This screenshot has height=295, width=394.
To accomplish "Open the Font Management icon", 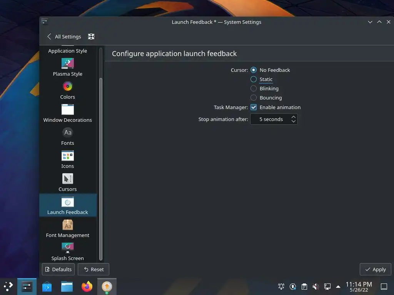I will (68, 225).
